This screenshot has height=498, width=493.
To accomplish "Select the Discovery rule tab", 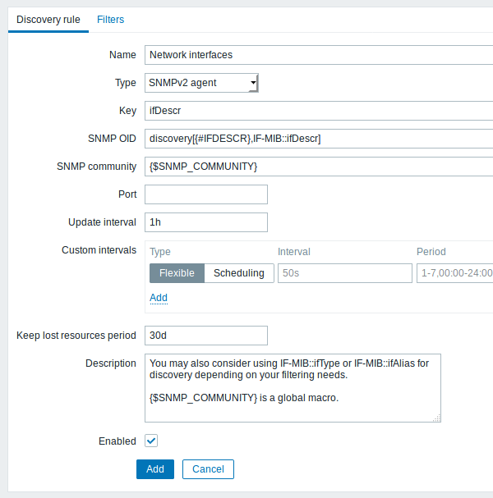I will tap(48, 20).
